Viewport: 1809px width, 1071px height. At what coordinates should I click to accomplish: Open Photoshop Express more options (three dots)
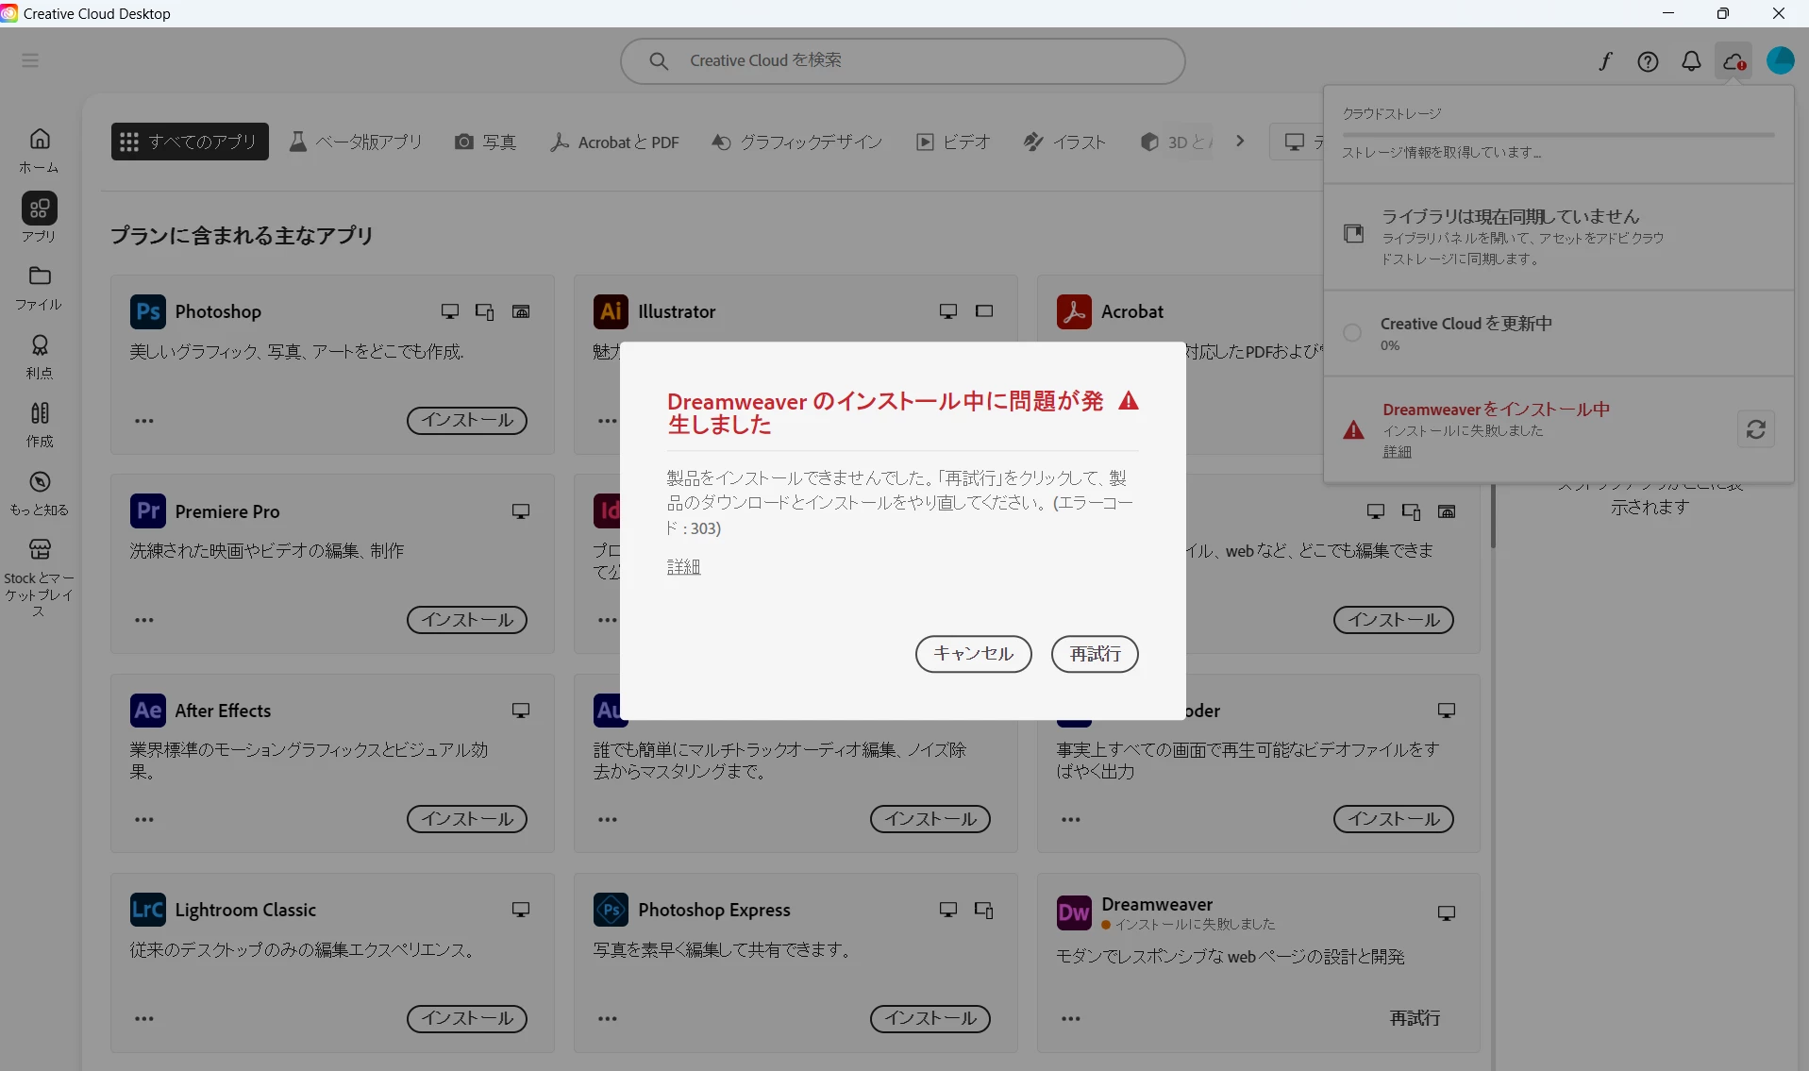[x=608, y=1019]
